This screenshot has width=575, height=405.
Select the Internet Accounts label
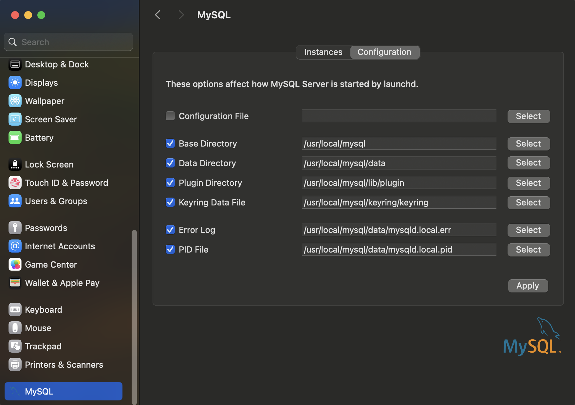click(x=60, y=246)
